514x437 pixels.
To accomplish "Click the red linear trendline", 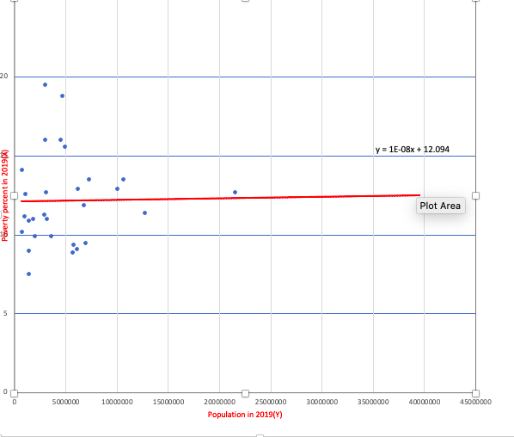I will point(220,198).
